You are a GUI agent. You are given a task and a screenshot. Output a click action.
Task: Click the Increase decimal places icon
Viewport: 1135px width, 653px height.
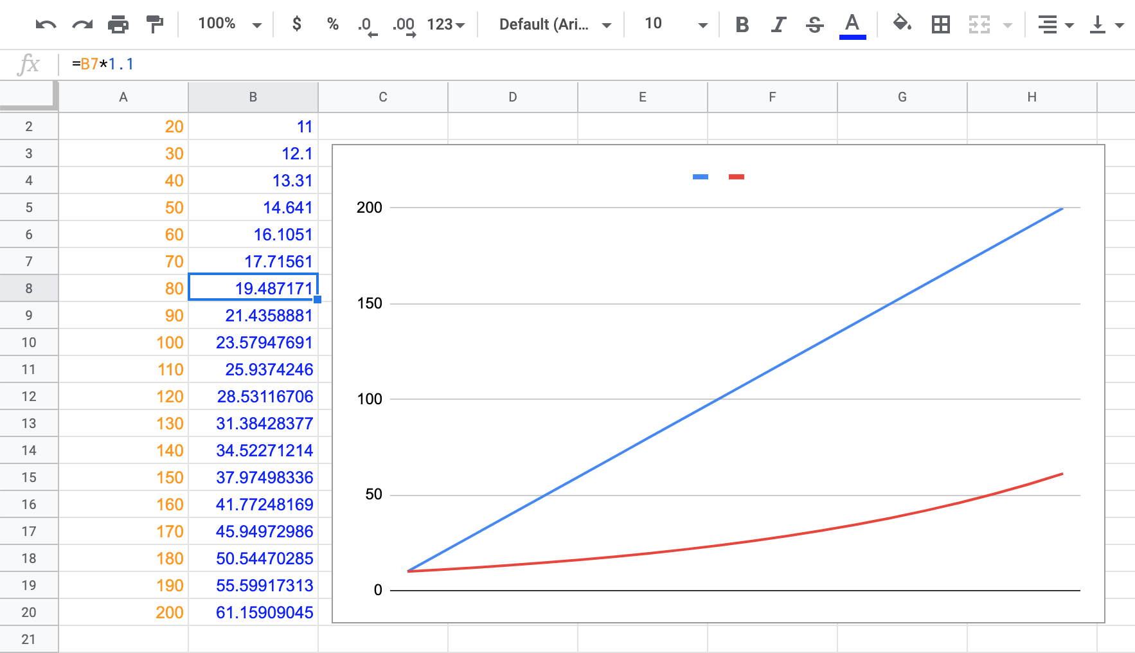click(x=404, y=26)
